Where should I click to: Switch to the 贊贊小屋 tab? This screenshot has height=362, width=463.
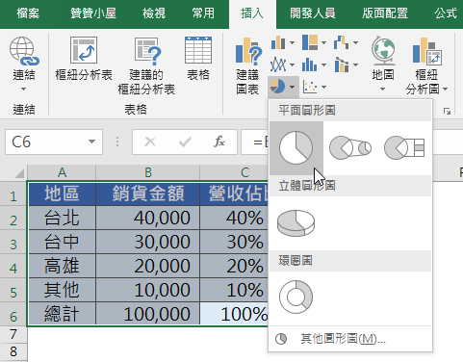point(93,13)
